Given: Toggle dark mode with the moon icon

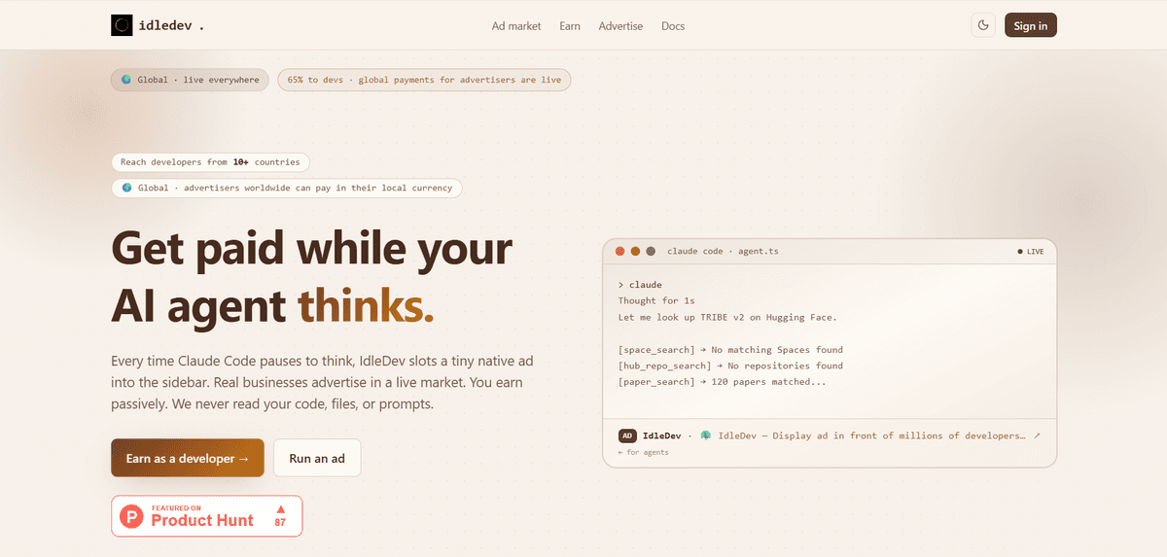Looking at the screenshot, I should click(x=983, y=25).
